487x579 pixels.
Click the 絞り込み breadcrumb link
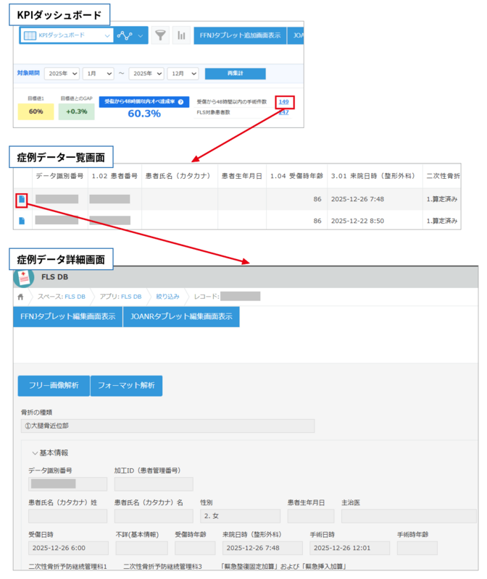click(167, 297)
